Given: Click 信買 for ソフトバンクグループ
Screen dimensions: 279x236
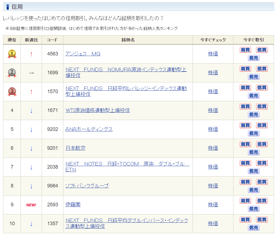Looking at the screenshot, I should pyautogui.click(x=262, y=182).
